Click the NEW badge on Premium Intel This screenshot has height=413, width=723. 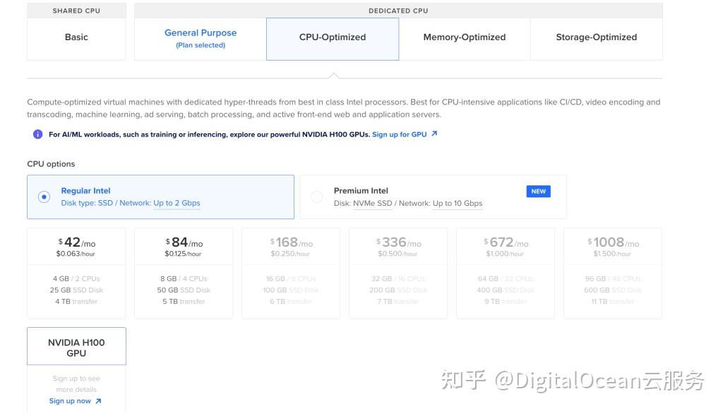pos(539,191)
